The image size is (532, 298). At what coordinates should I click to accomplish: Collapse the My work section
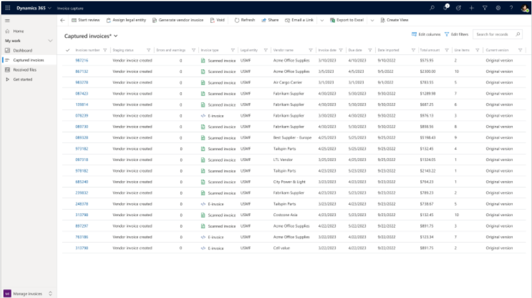tap(51, 41)
